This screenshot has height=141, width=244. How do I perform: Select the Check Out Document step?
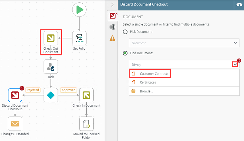51,38
